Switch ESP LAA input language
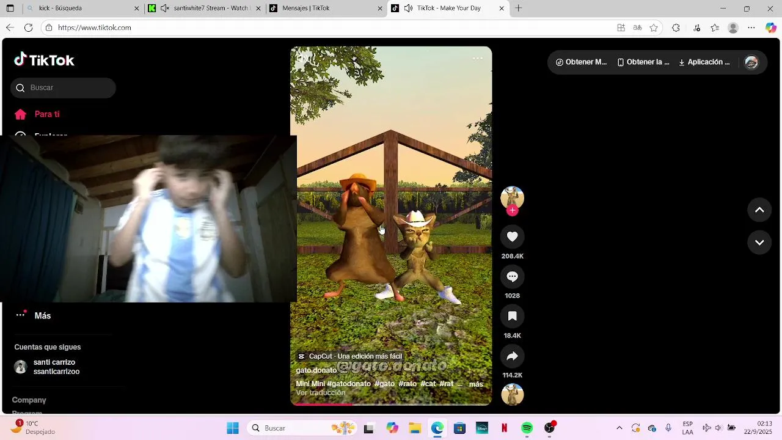The height and width of the screenshot is (440, 782). click(687, 428)
